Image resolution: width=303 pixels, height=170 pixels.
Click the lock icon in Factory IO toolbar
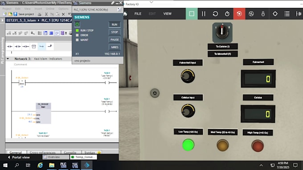pos(263,14)
